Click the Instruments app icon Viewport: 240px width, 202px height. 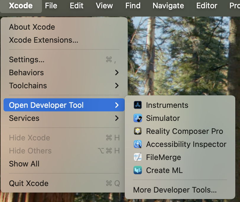[x=138, y=105]
